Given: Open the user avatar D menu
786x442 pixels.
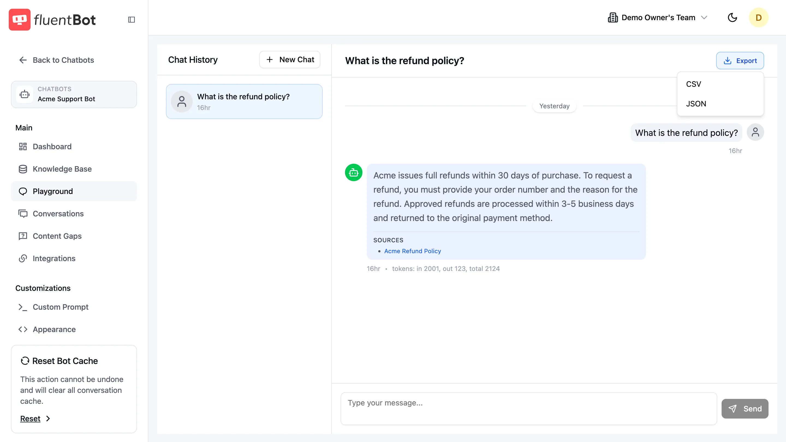Looking at the screenshot, I should click(758, 17).
